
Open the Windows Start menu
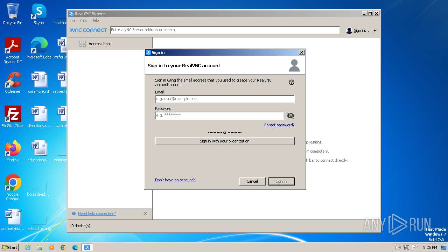(10, 247)
